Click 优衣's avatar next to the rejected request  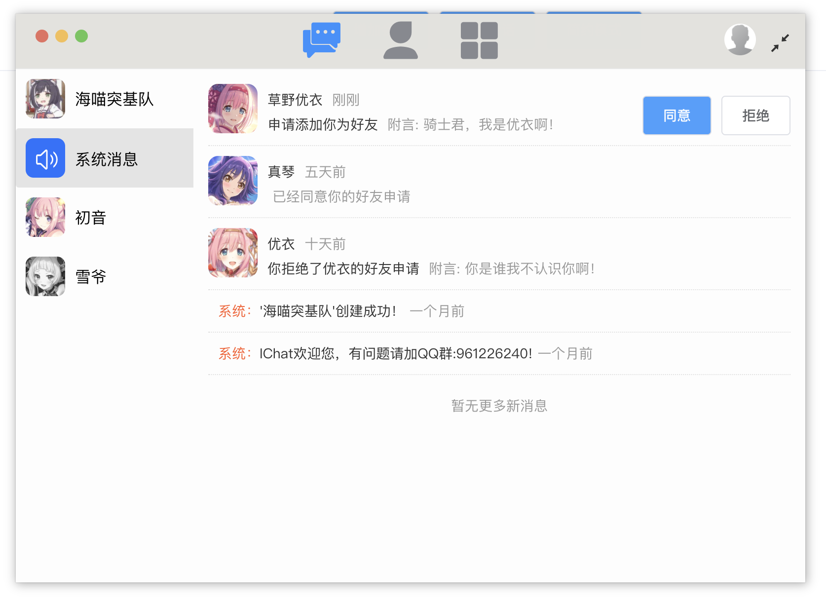pos(232,253)
